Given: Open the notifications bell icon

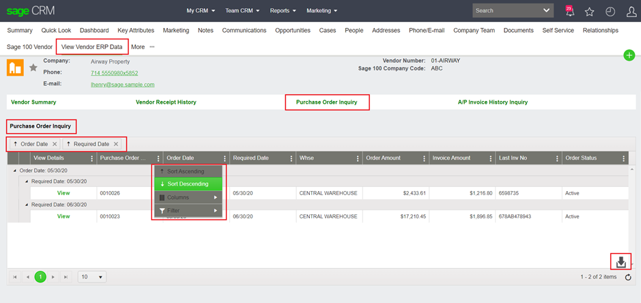Looking at the screenshot, I should tap(569, 11).
